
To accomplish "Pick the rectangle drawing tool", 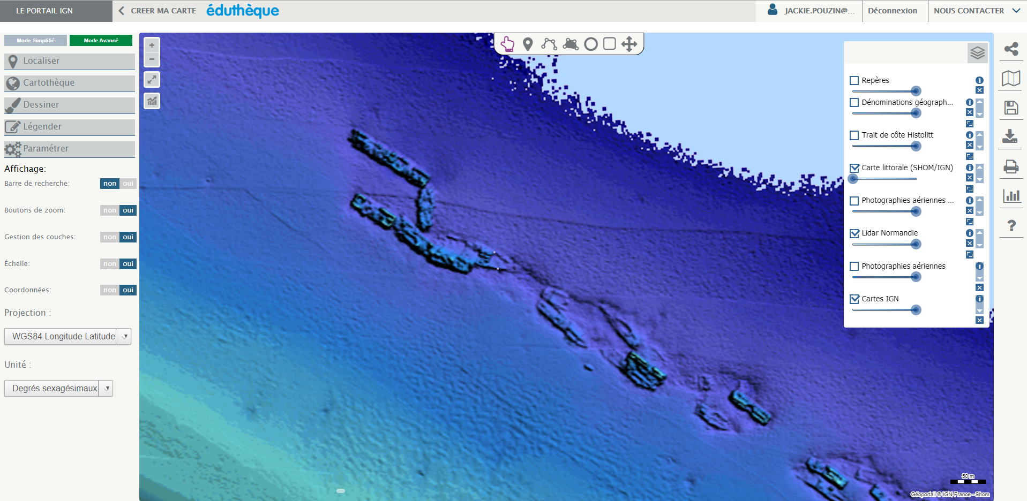I will [609, 44].
